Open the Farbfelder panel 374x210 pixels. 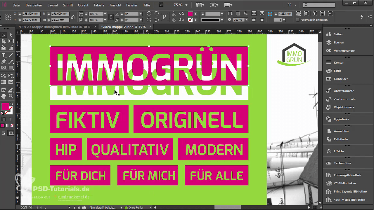click(341, 79)
